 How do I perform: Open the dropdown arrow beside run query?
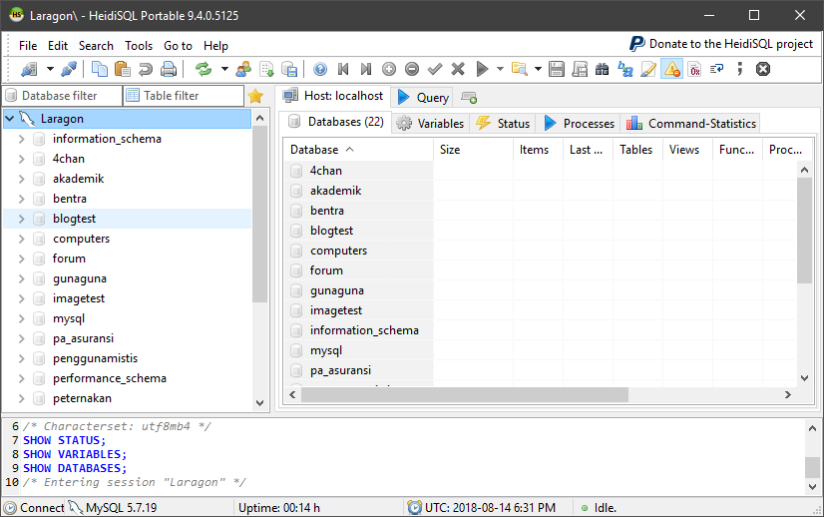click(500, 69)
